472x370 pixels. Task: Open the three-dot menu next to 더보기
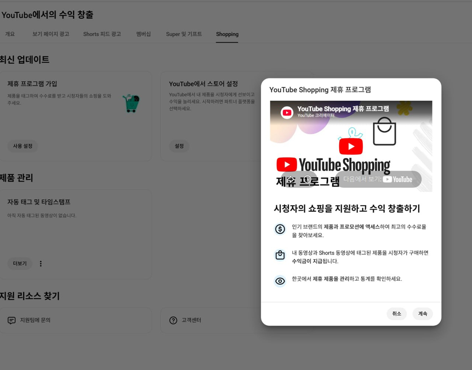tap(41, 263)
